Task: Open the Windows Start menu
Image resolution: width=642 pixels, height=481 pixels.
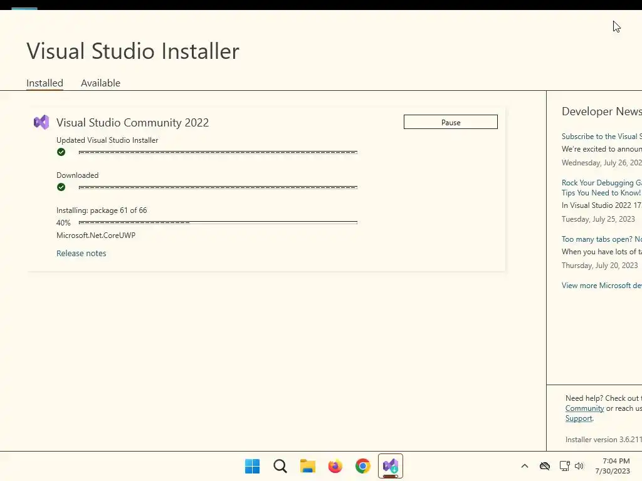Action: click(x=252, y=466)
